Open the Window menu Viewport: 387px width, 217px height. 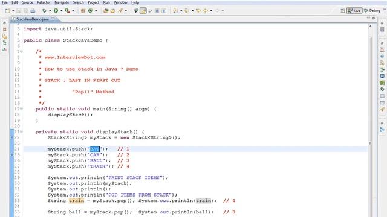120,2
